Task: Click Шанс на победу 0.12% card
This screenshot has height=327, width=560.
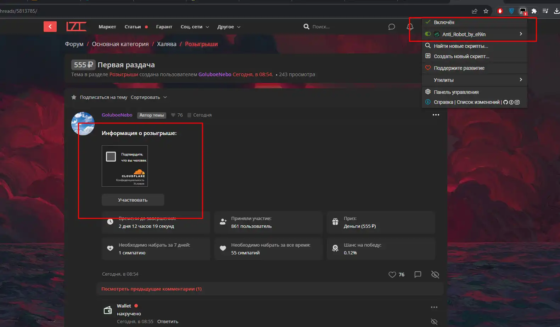Action: pos(381,249)
